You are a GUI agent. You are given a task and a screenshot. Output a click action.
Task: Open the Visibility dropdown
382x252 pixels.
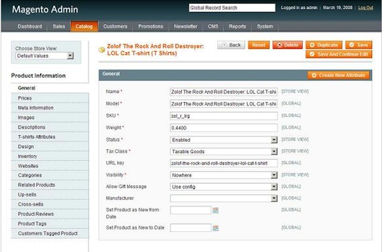[x=224, y=175]
